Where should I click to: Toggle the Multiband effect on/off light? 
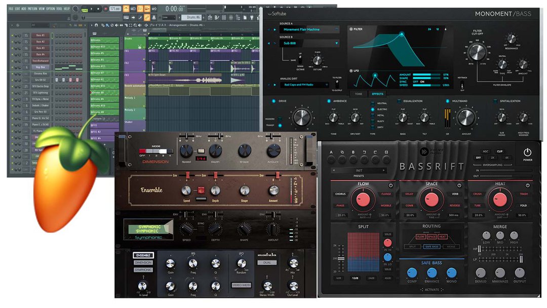click(447, 101)
